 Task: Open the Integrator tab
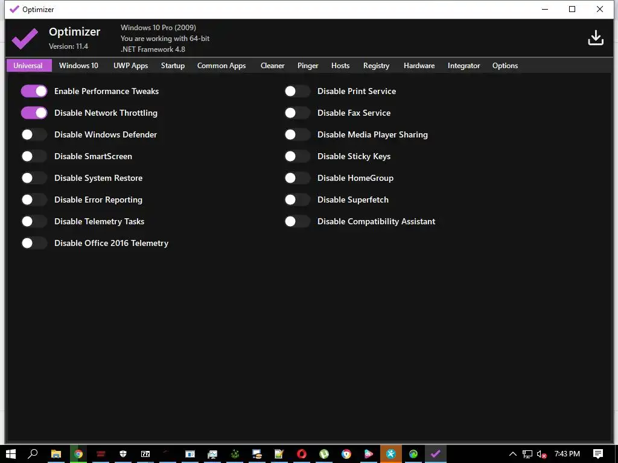pos(463,66)
